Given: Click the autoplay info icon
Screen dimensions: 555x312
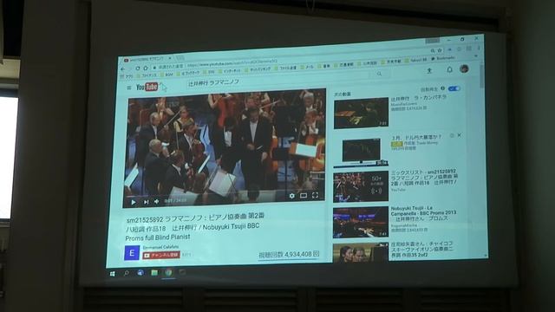Looking at the screenshot, I should click(443, 88).
